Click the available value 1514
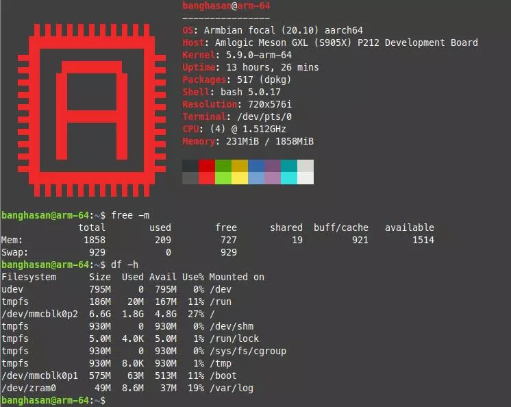 (423, 241)
